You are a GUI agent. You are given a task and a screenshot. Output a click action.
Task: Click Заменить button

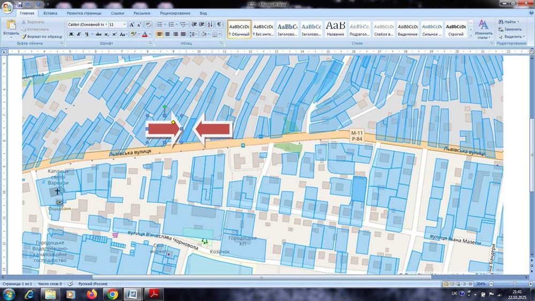click(x=510, y=29)
